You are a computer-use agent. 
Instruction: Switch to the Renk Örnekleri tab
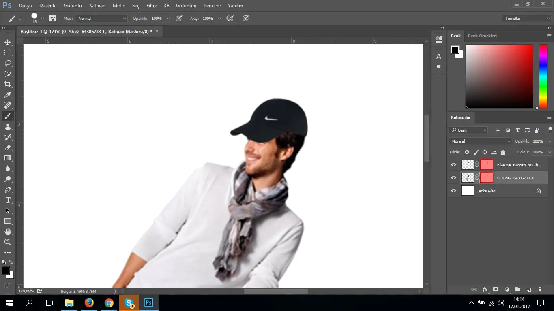coord(483,36)
